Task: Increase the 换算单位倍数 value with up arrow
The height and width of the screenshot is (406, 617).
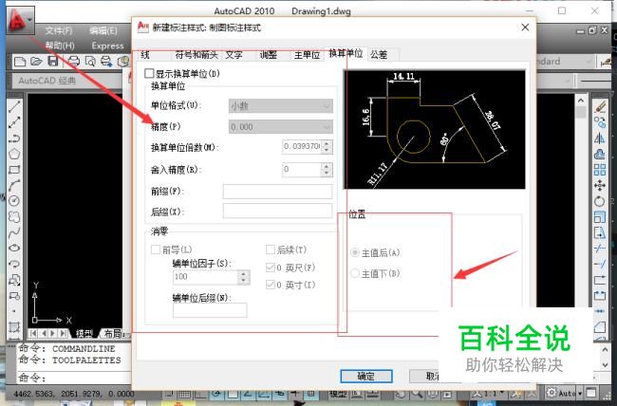Action: coord(327,143)
